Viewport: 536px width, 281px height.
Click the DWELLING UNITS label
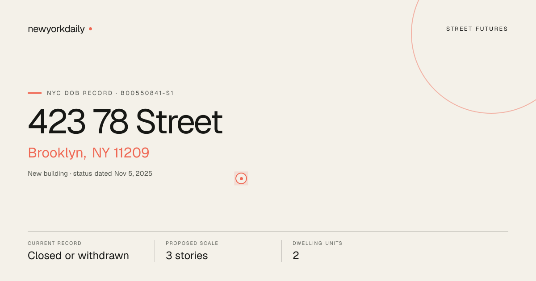tap(318, 244)
